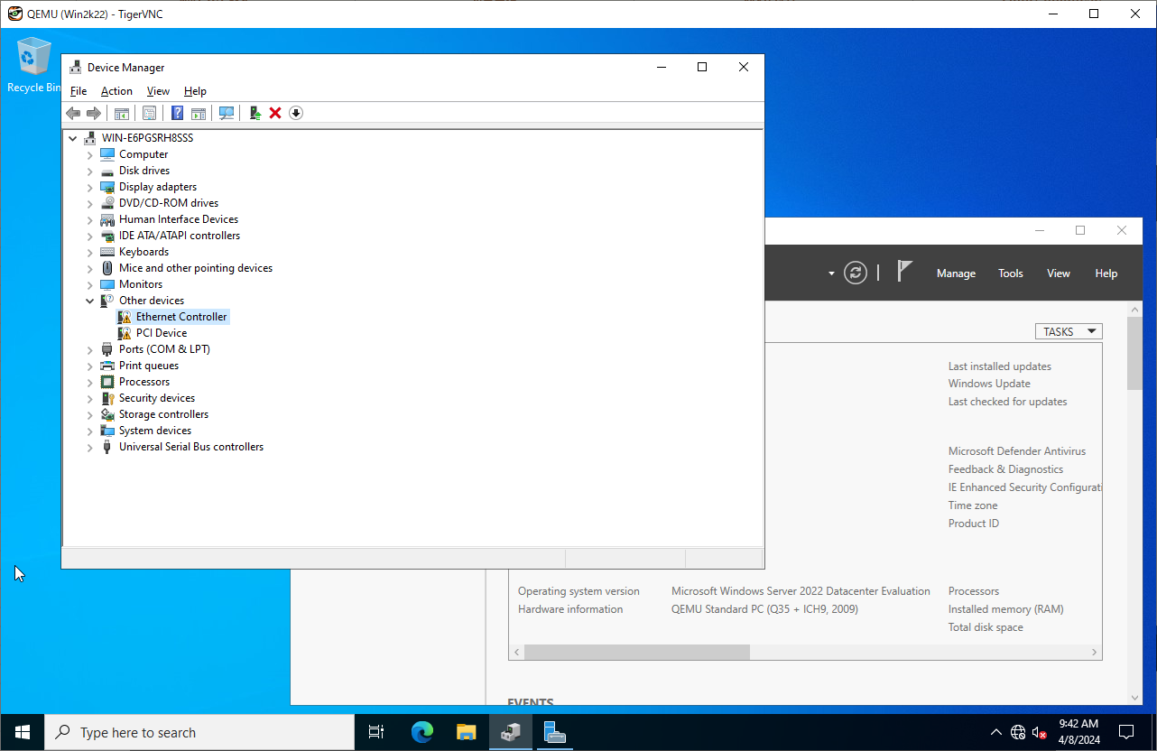Open the Action menu in Device Manager
This screenshot has height=751, width=1157.
(116, 91)
